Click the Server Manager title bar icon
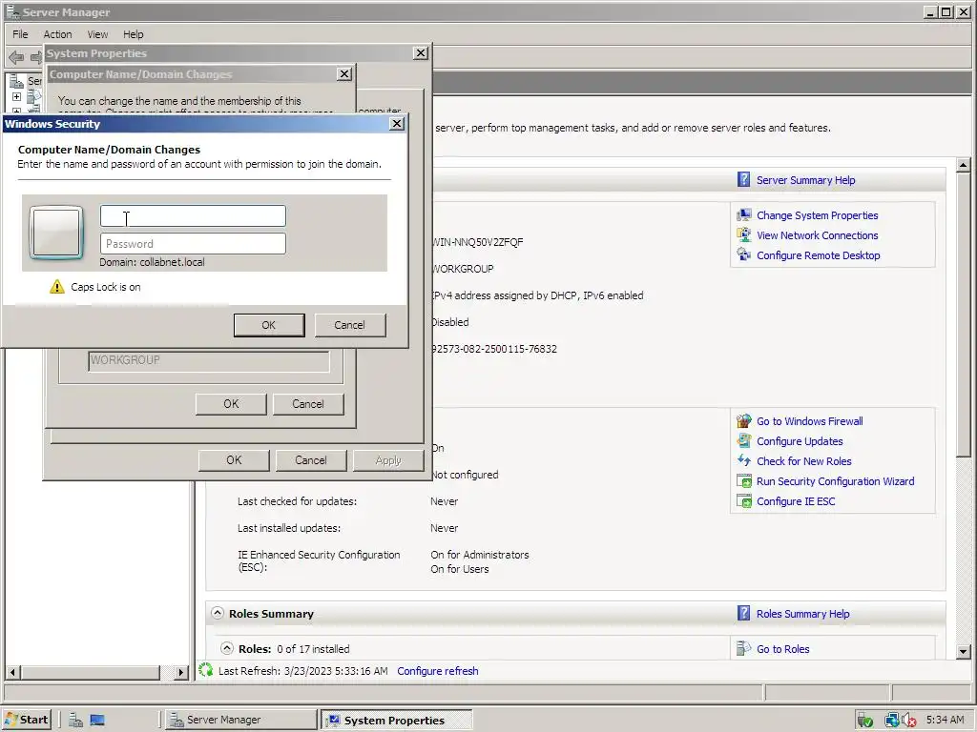Viewport: 977px width, 732px height. click(12, 11)
